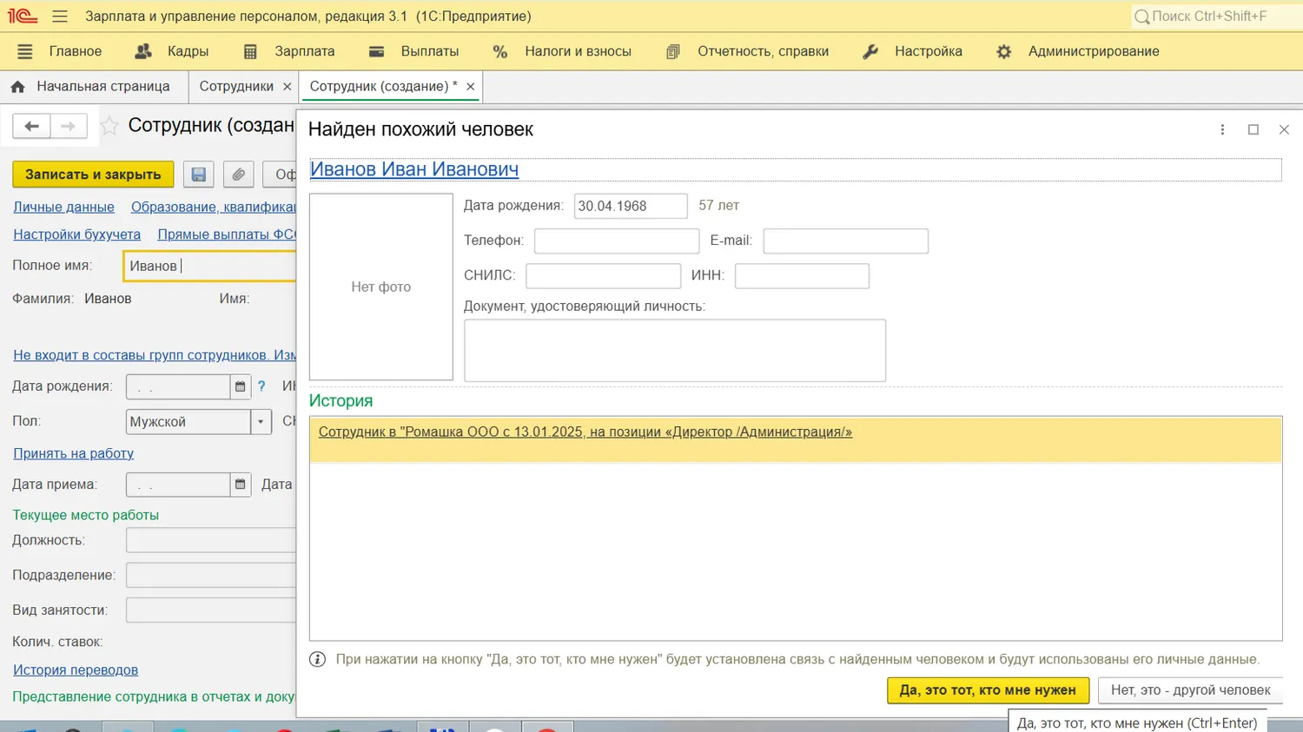Open the Кадры section
This screenshot has width=1303, height=732.
point(172,51)
